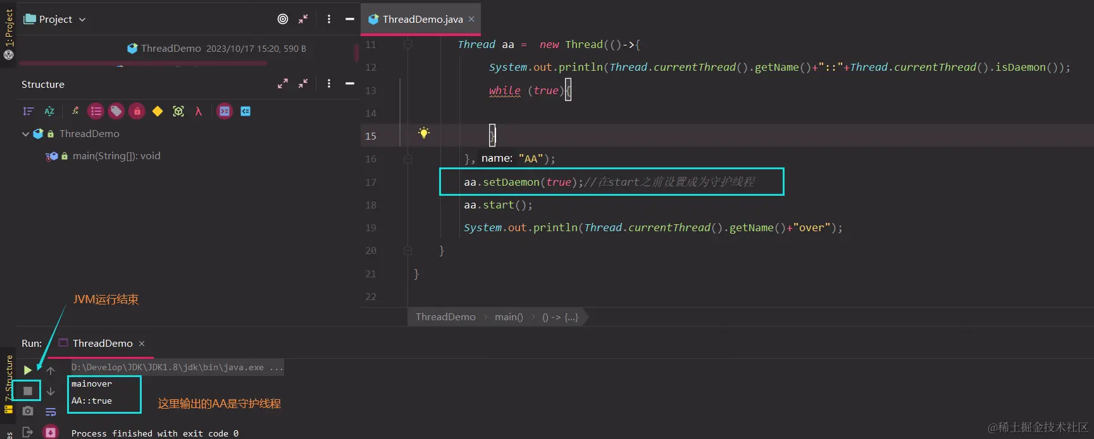The height and width of the screenshot is (439, 1094).
Task: Click the lightbulb quick-fix icon
Action: coord(424,133)
